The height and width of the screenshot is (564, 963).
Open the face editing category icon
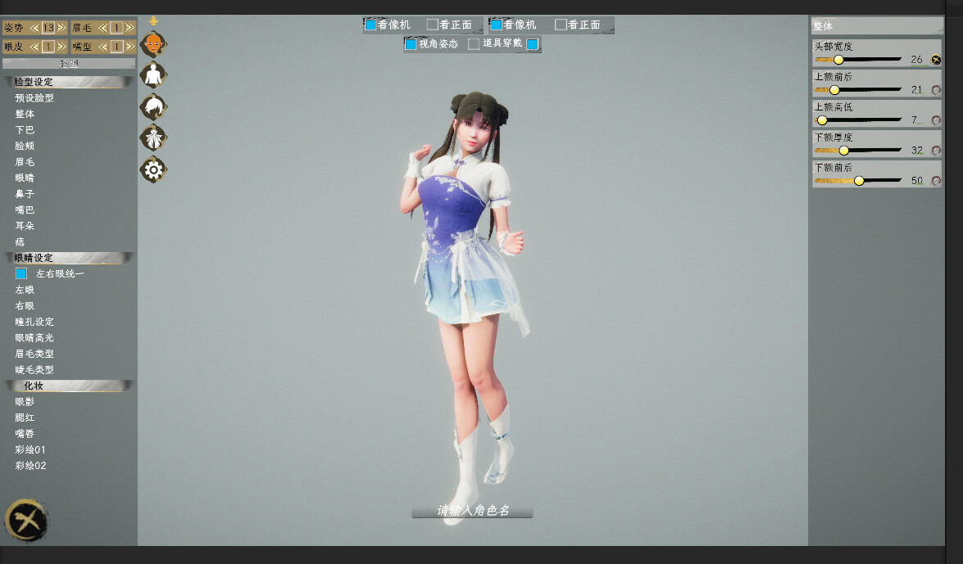point(153,43)
